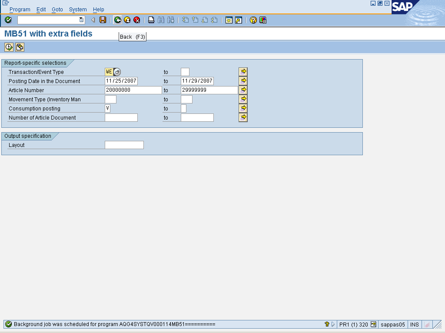
Task: Click the yellow Exit icon
Action: (x=127, y=20)
